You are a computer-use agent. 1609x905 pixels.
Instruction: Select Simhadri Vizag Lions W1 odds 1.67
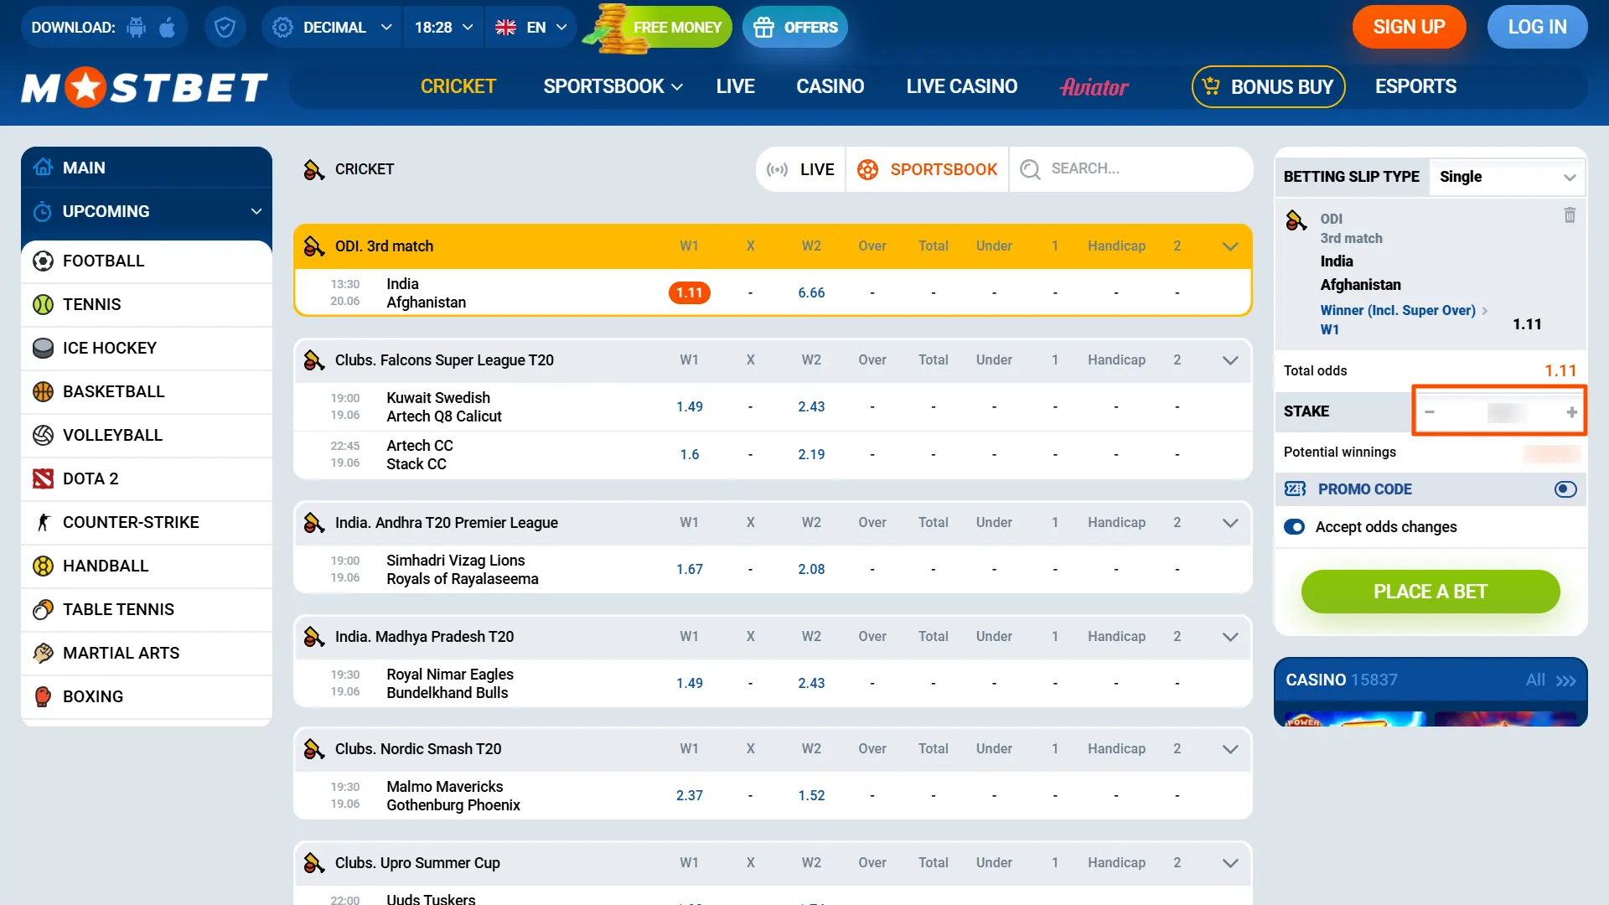[689, 569]
